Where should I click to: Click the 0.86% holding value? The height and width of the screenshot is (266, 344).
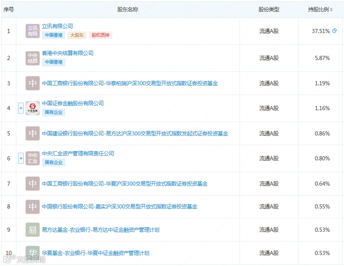click(x=322, y=133)
